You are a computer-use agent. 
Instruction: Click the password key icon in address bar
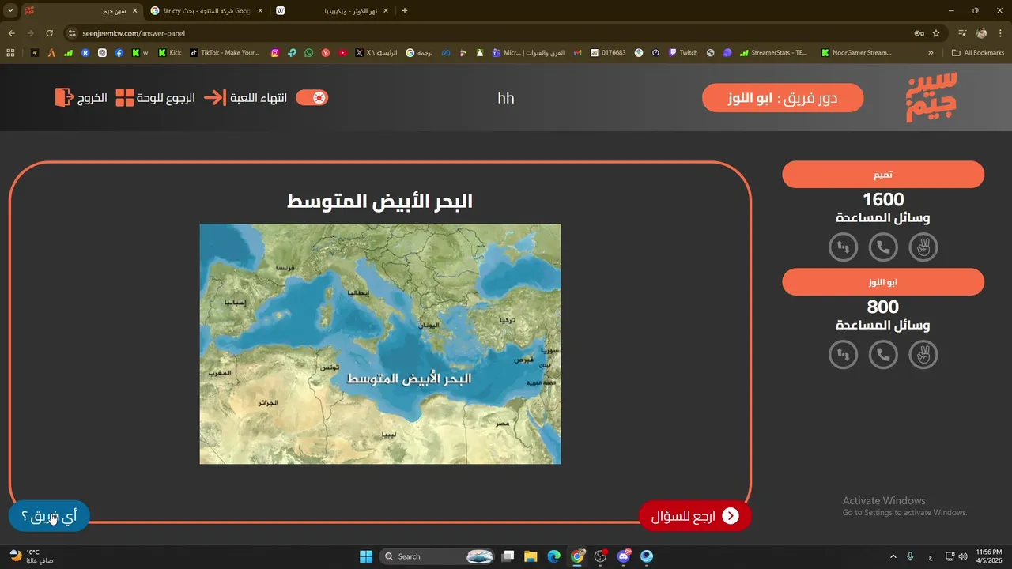(x=919, y=33)
